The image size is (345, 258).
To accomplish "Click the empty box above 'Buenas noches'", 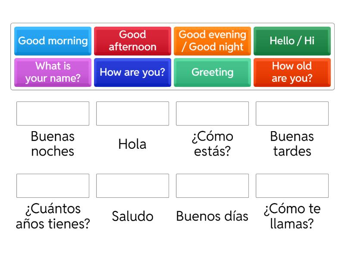I will tap(53, 114).
